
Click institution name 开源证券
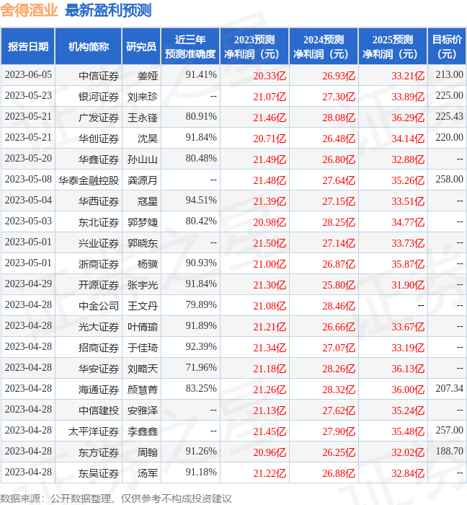(99, 286)
